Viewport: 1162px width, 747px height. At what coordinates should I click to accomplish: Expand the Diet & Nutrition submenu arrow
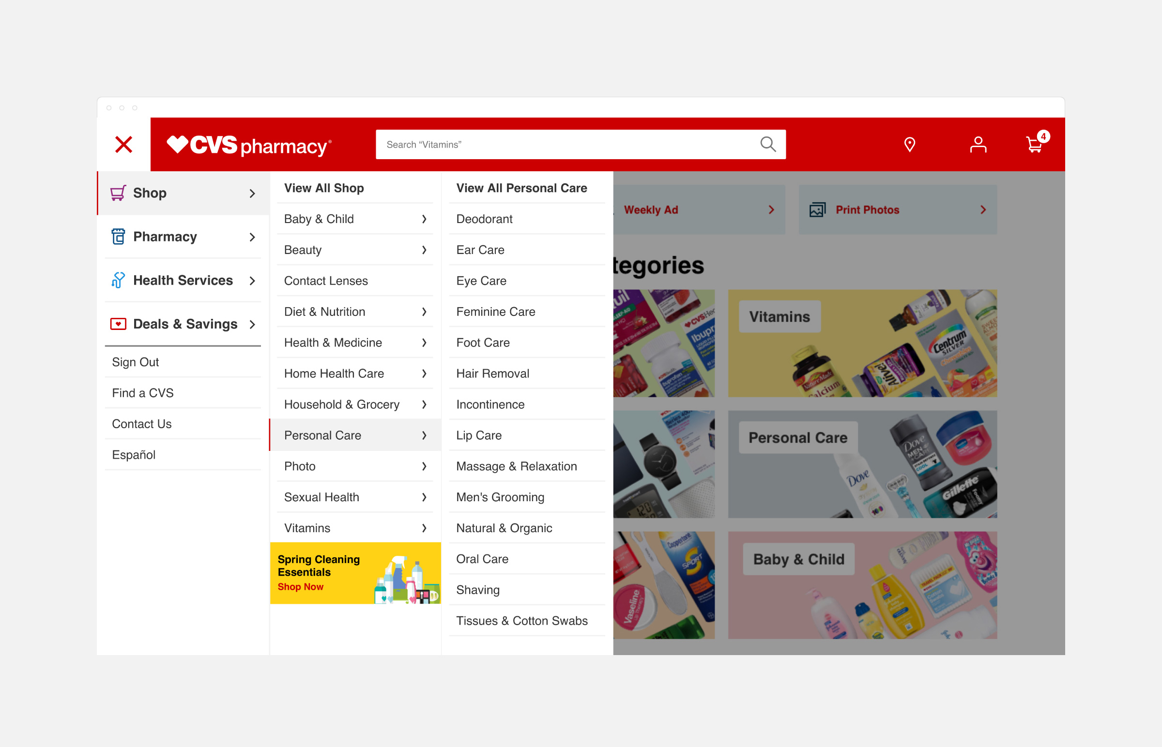424,312
